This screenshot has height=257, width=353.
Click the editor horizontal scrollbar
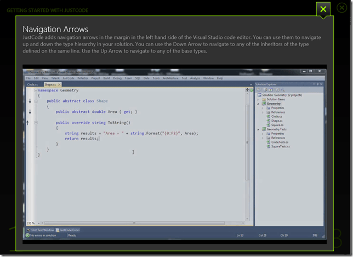134,223
